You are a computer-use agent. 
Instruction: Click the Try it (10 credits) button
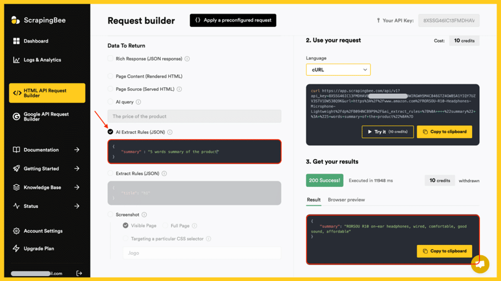click(x=387, y=132)
